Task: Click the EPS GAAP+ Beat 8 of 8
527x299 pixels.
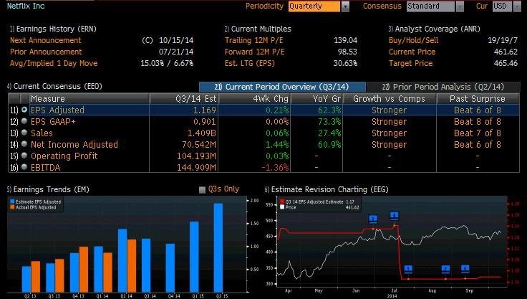Action: pyautogui.click(x=478, y=122)
